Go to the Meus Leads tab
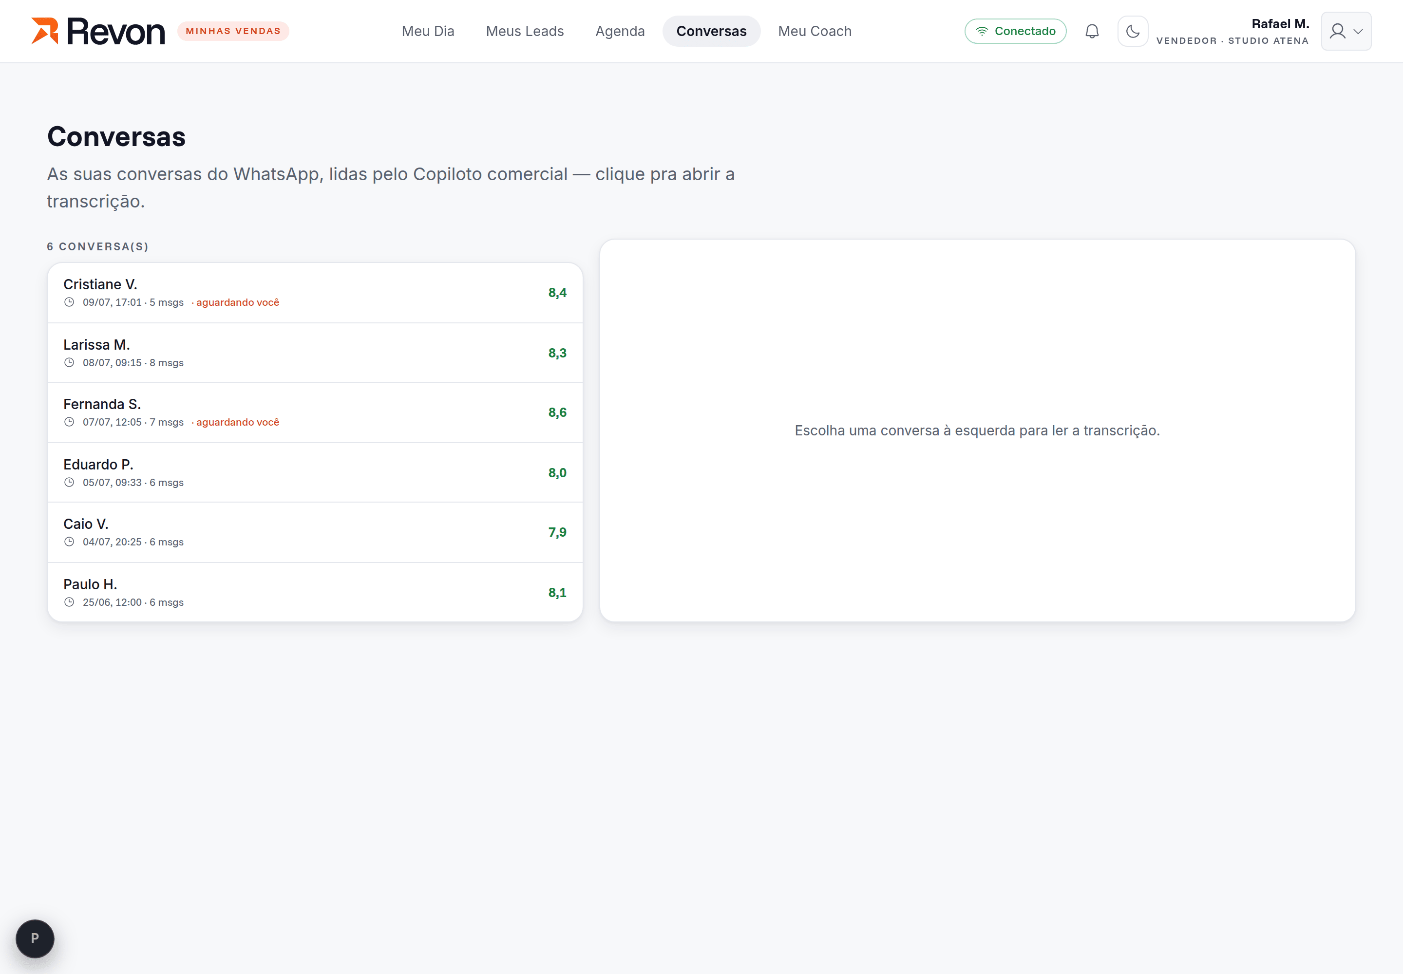Screen dimensions: 1403x974 [525, 31]
